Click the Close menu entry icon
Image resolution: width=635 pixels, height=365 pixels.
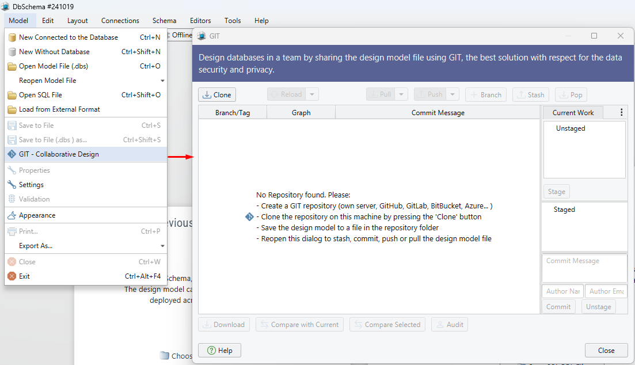pos(12,262)
